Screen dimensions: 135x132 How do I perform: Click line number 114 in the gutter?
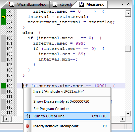click(9, 113)
